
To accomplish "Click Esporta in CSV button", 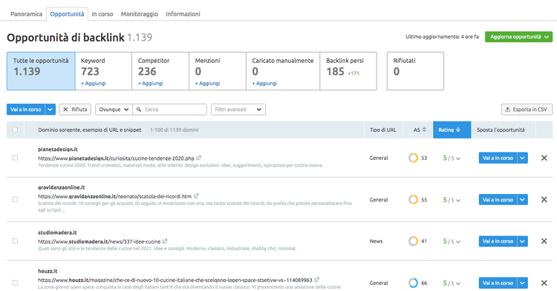I will 527,110.
